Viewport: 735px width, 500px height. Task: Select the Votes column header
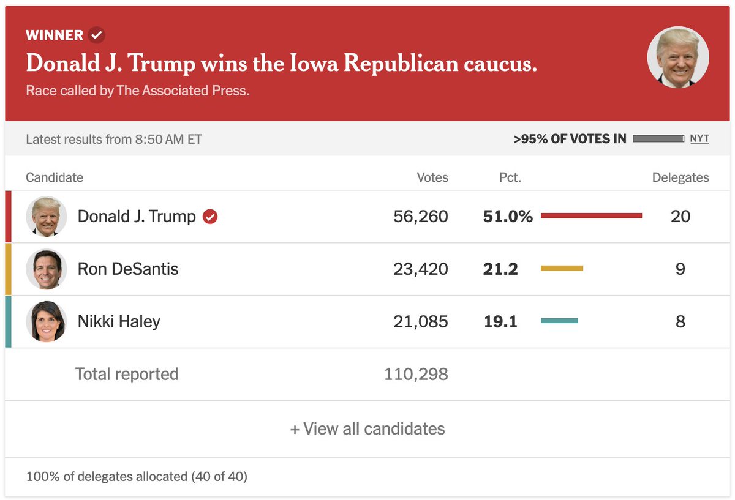432,177
